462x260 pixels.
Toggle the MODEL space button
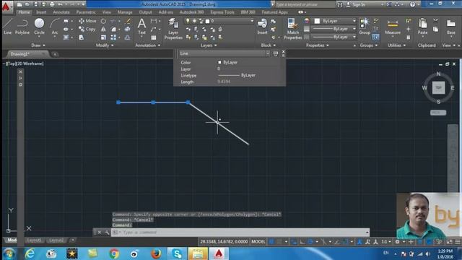coord(258,242)
